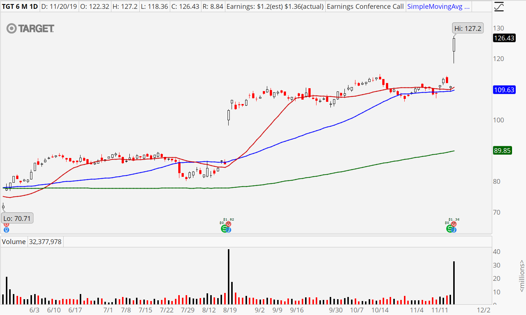Click the blue lightbulb icon below Lo: 70.71
Image resolution: width=526 pixels, height=315 pixels.
6,230
